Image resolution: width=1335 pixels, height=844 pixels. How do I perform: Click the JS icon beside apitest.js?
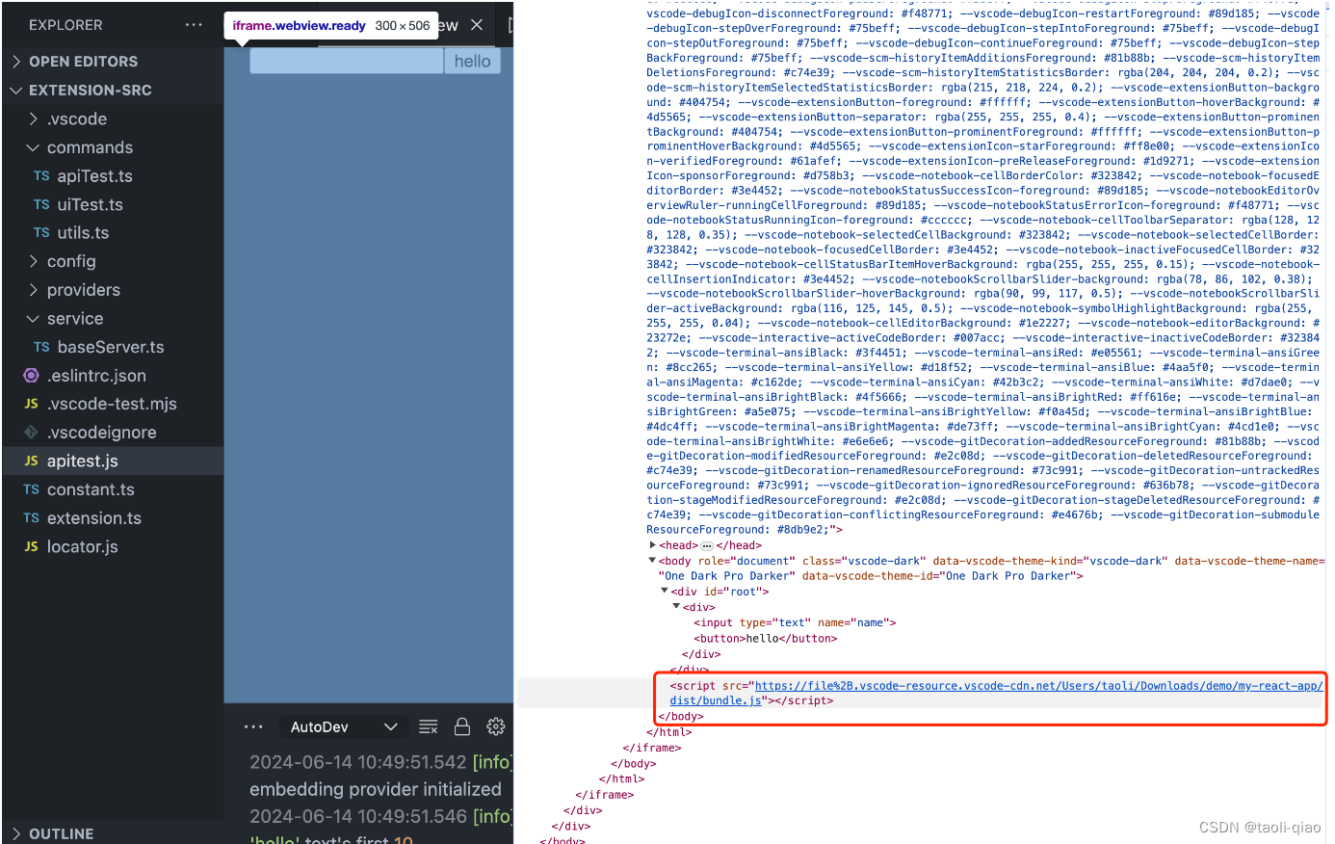(x=31, y=461)
